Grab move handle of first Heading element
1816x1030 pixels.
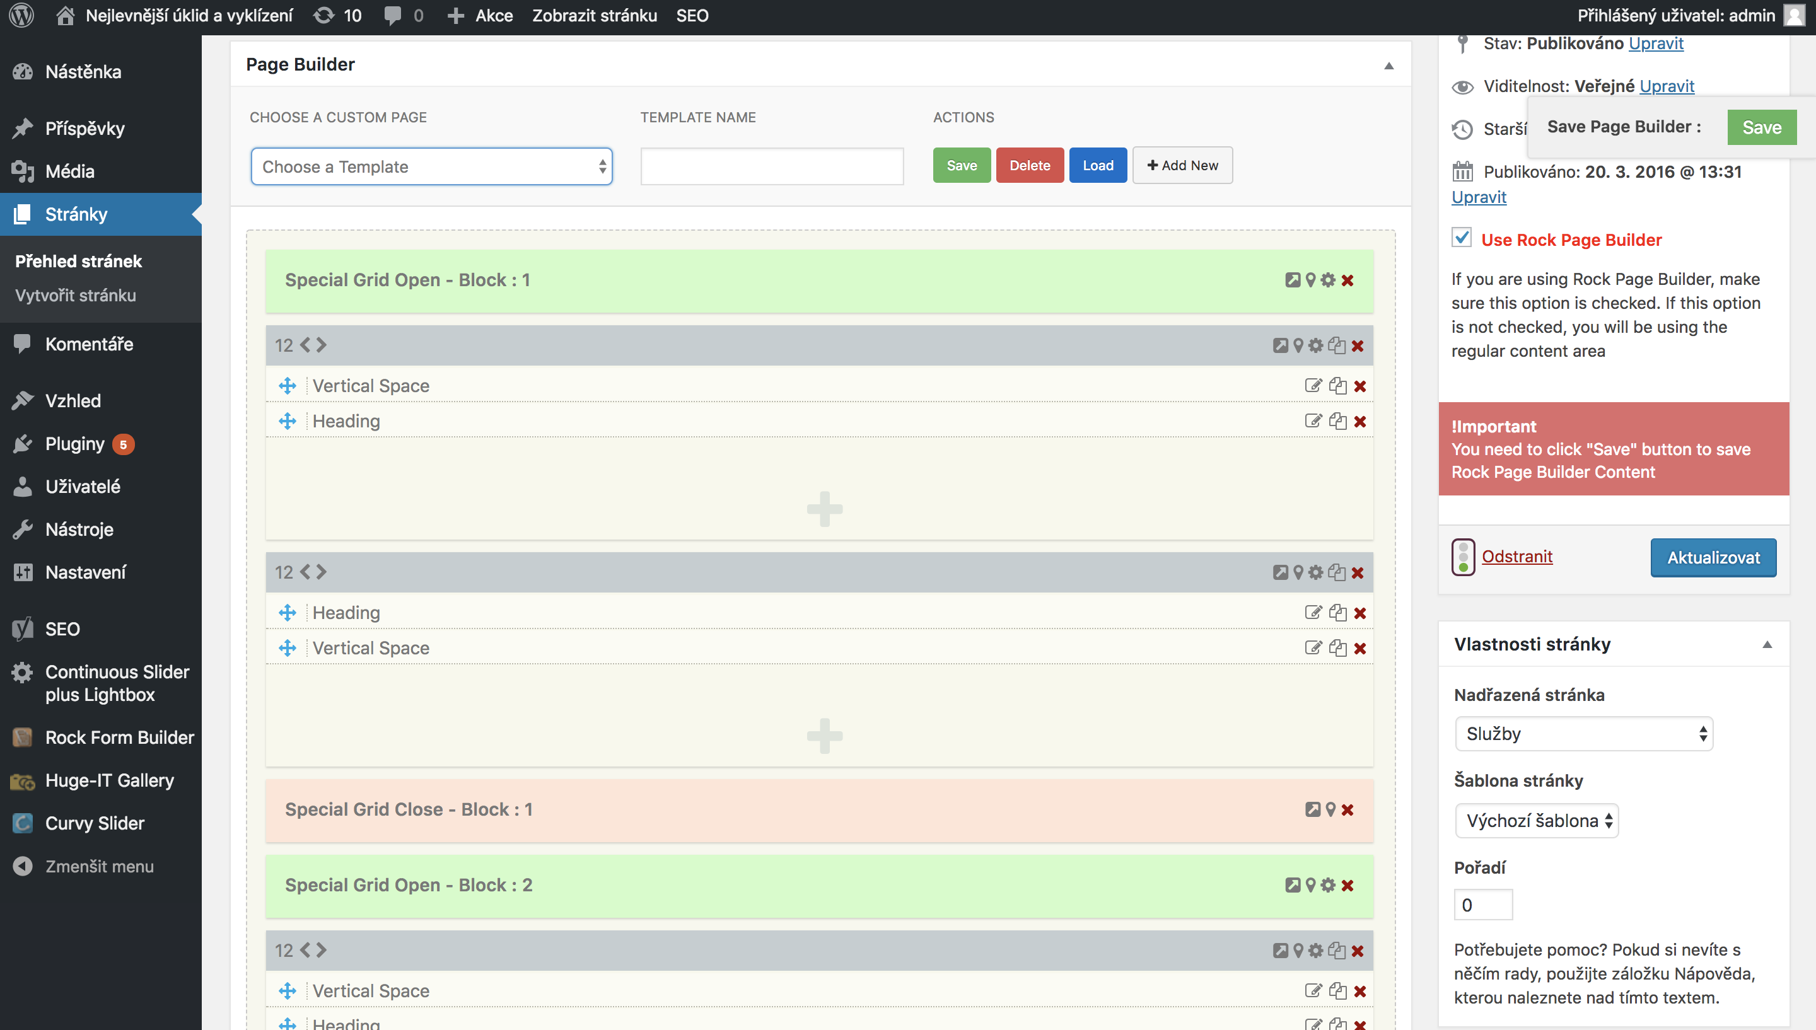[x=288, y=421]
